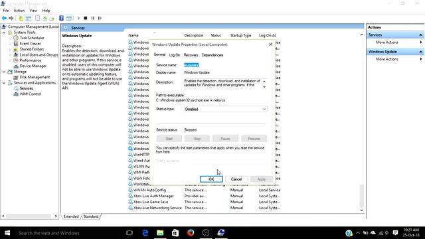The width and height of the screenshot is (425, 239).
Task: Select WMI Control in the tree
Action: (31, 94)
